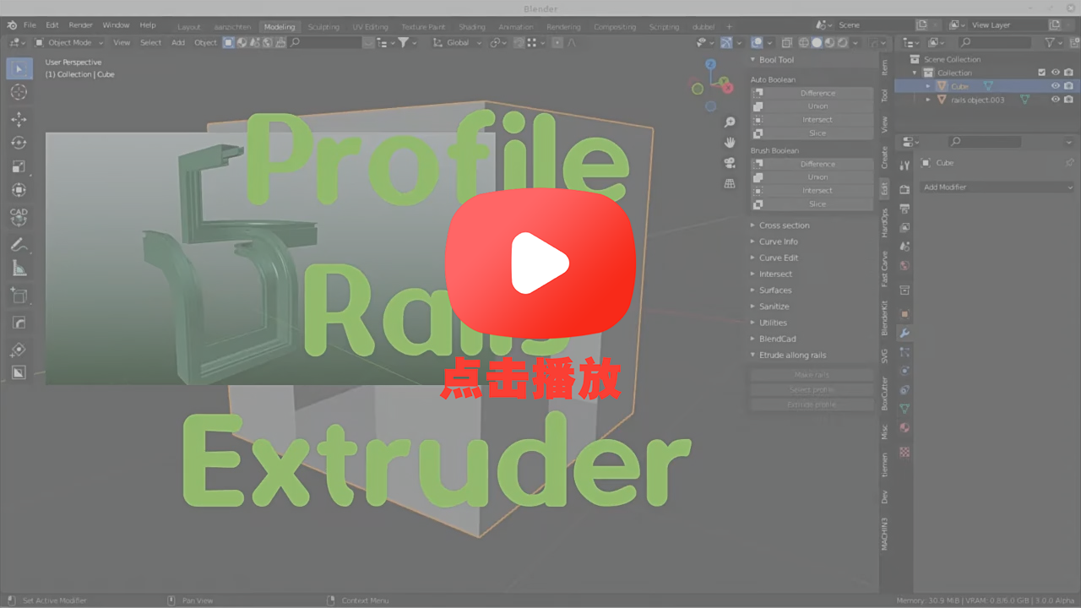The image size is (1081, 608).
Task: Open the Physics properties tab icon
Action: 904,371
